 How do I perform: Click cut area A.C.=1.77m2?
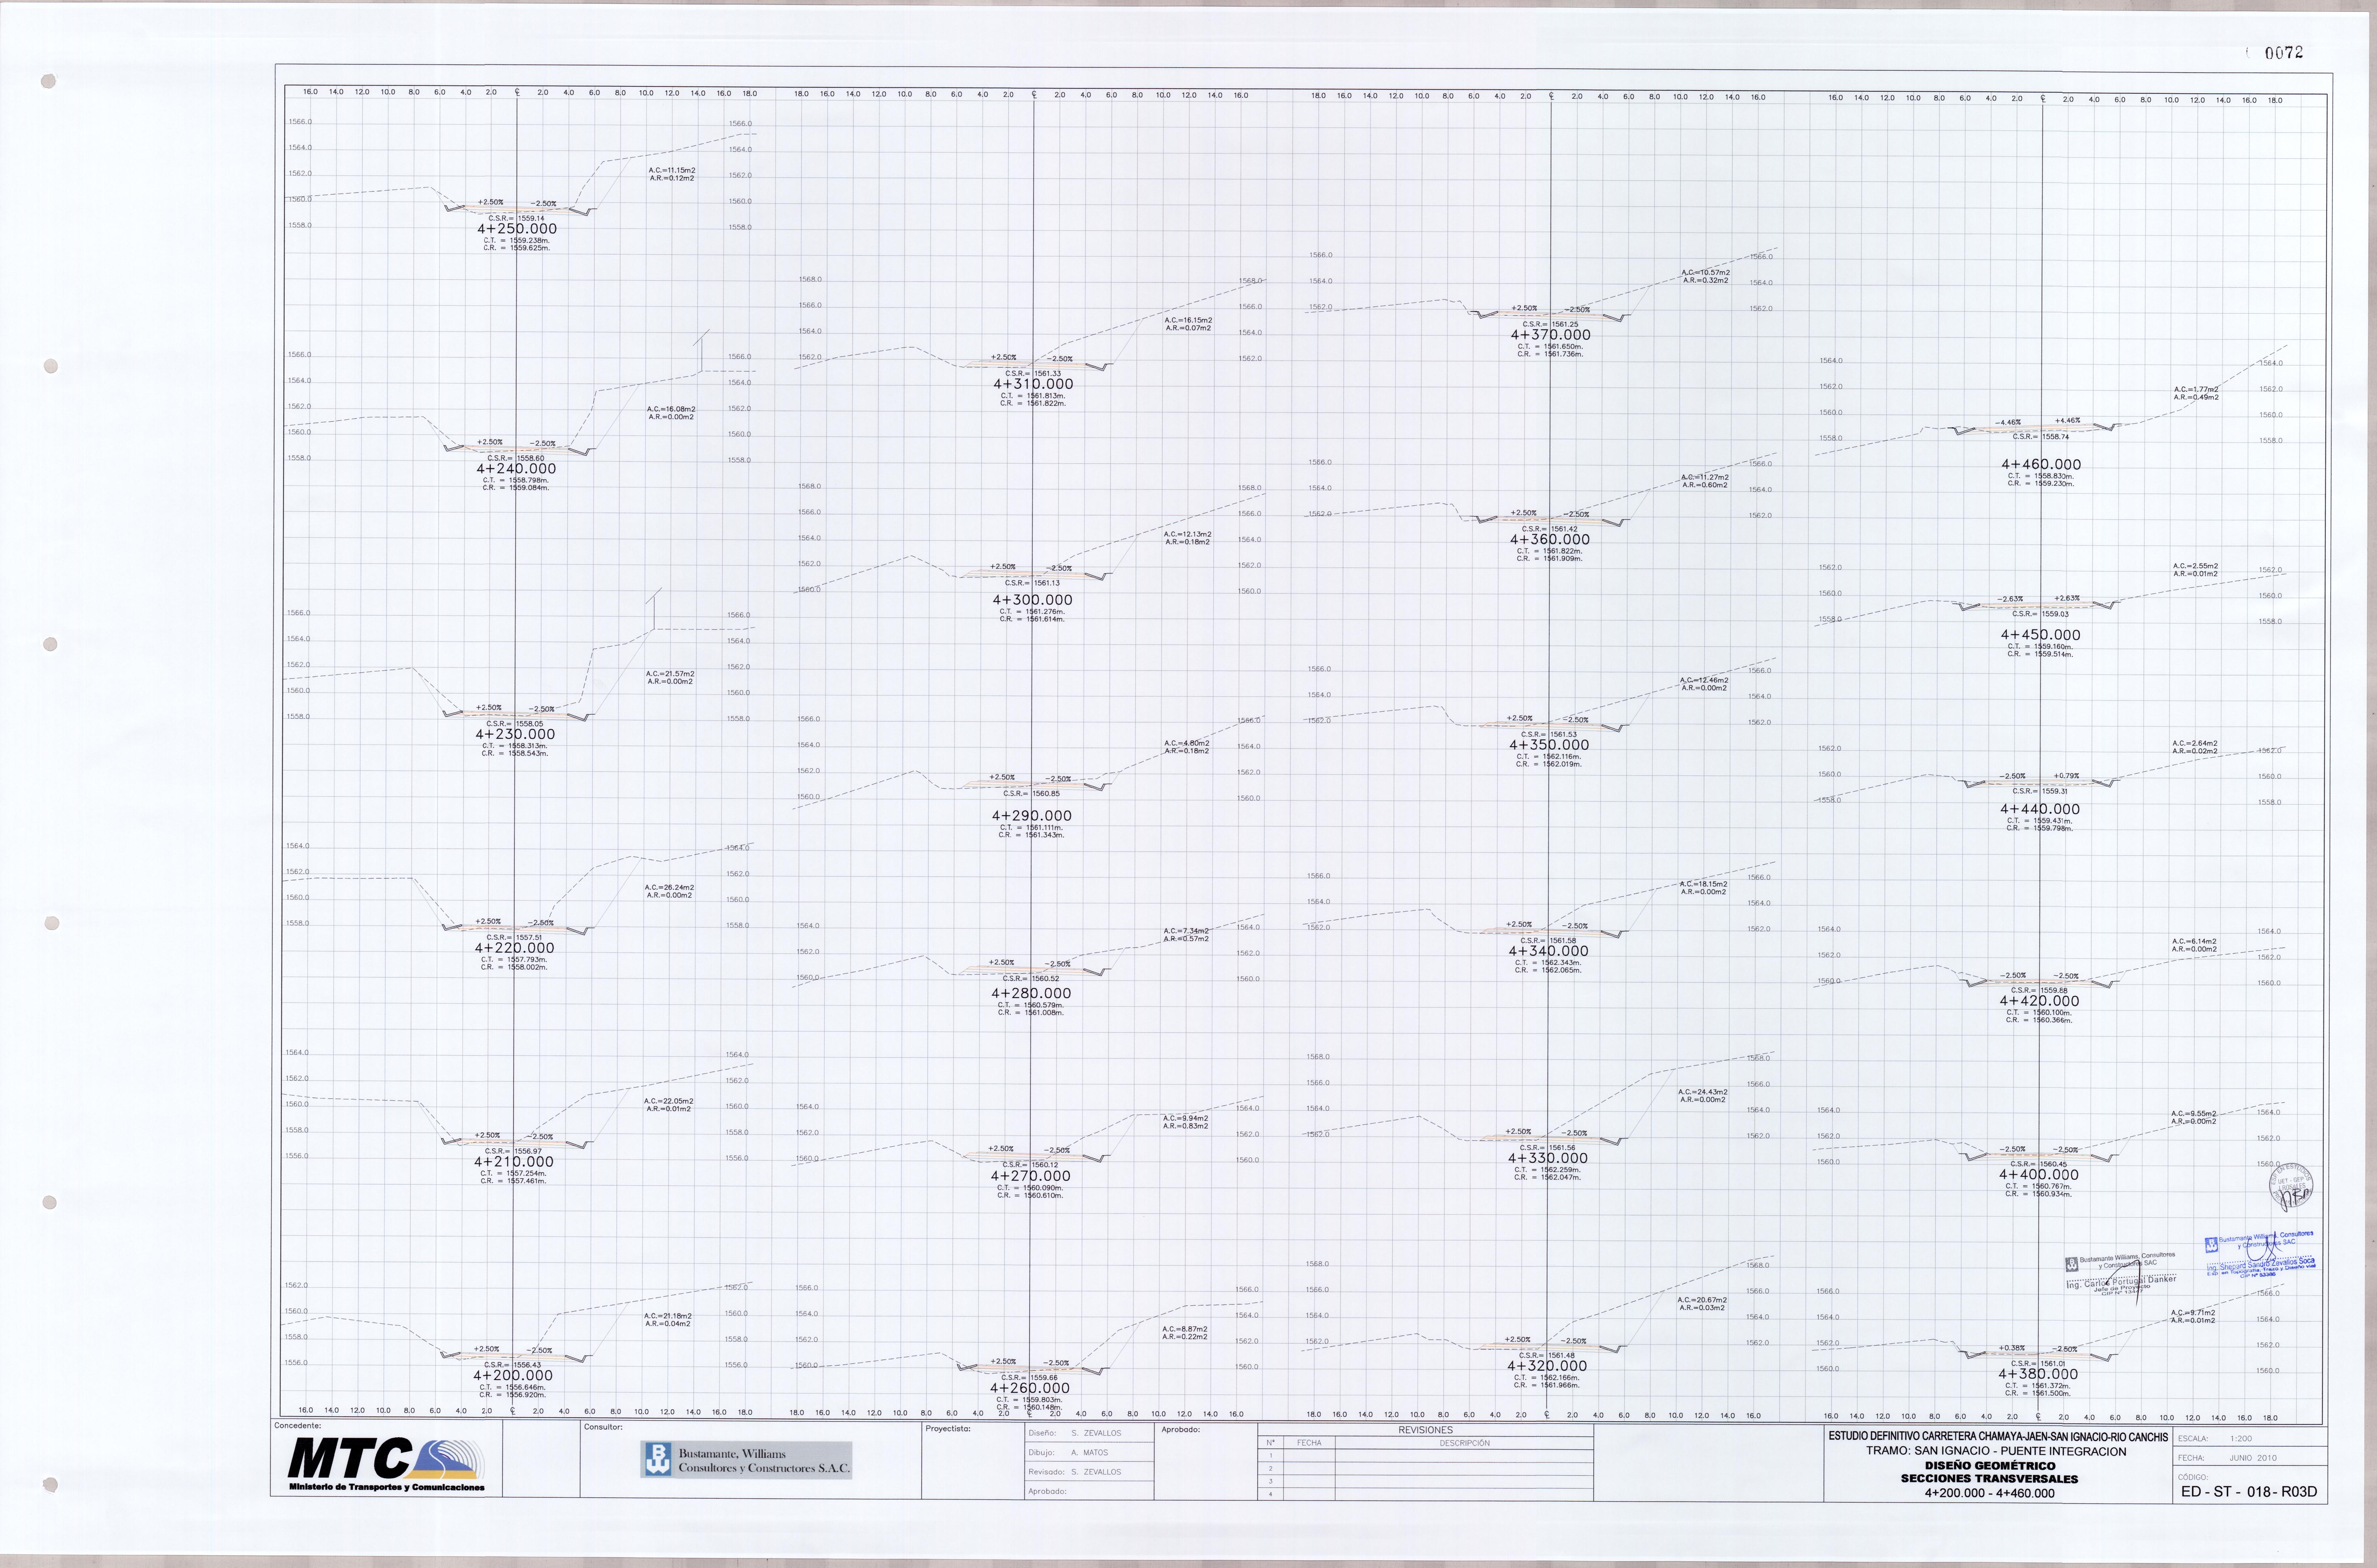click(x=2196, y=390)
